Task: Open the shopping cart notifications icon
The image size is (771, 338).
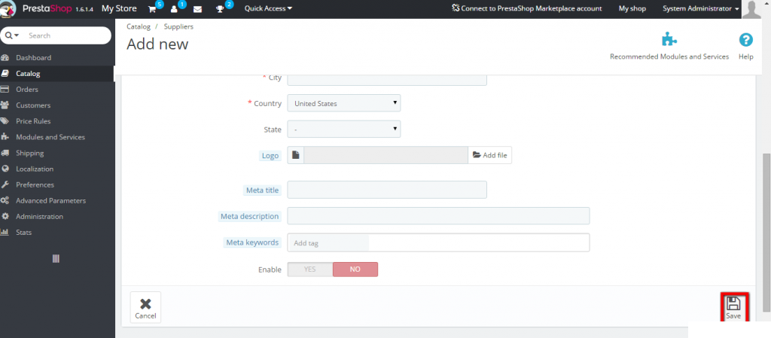Action: 152,9
